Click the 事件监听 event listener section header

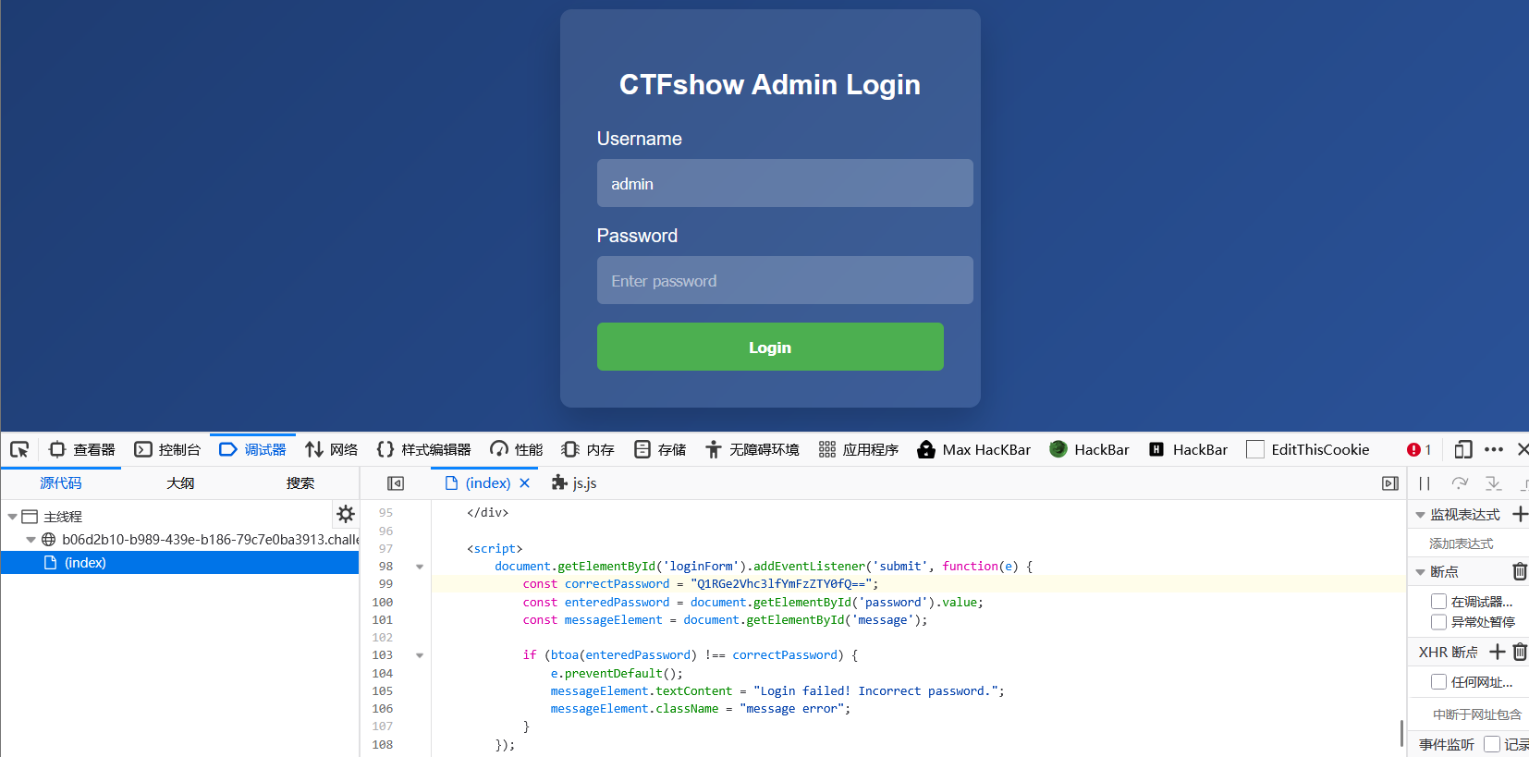click(1447, 744)
